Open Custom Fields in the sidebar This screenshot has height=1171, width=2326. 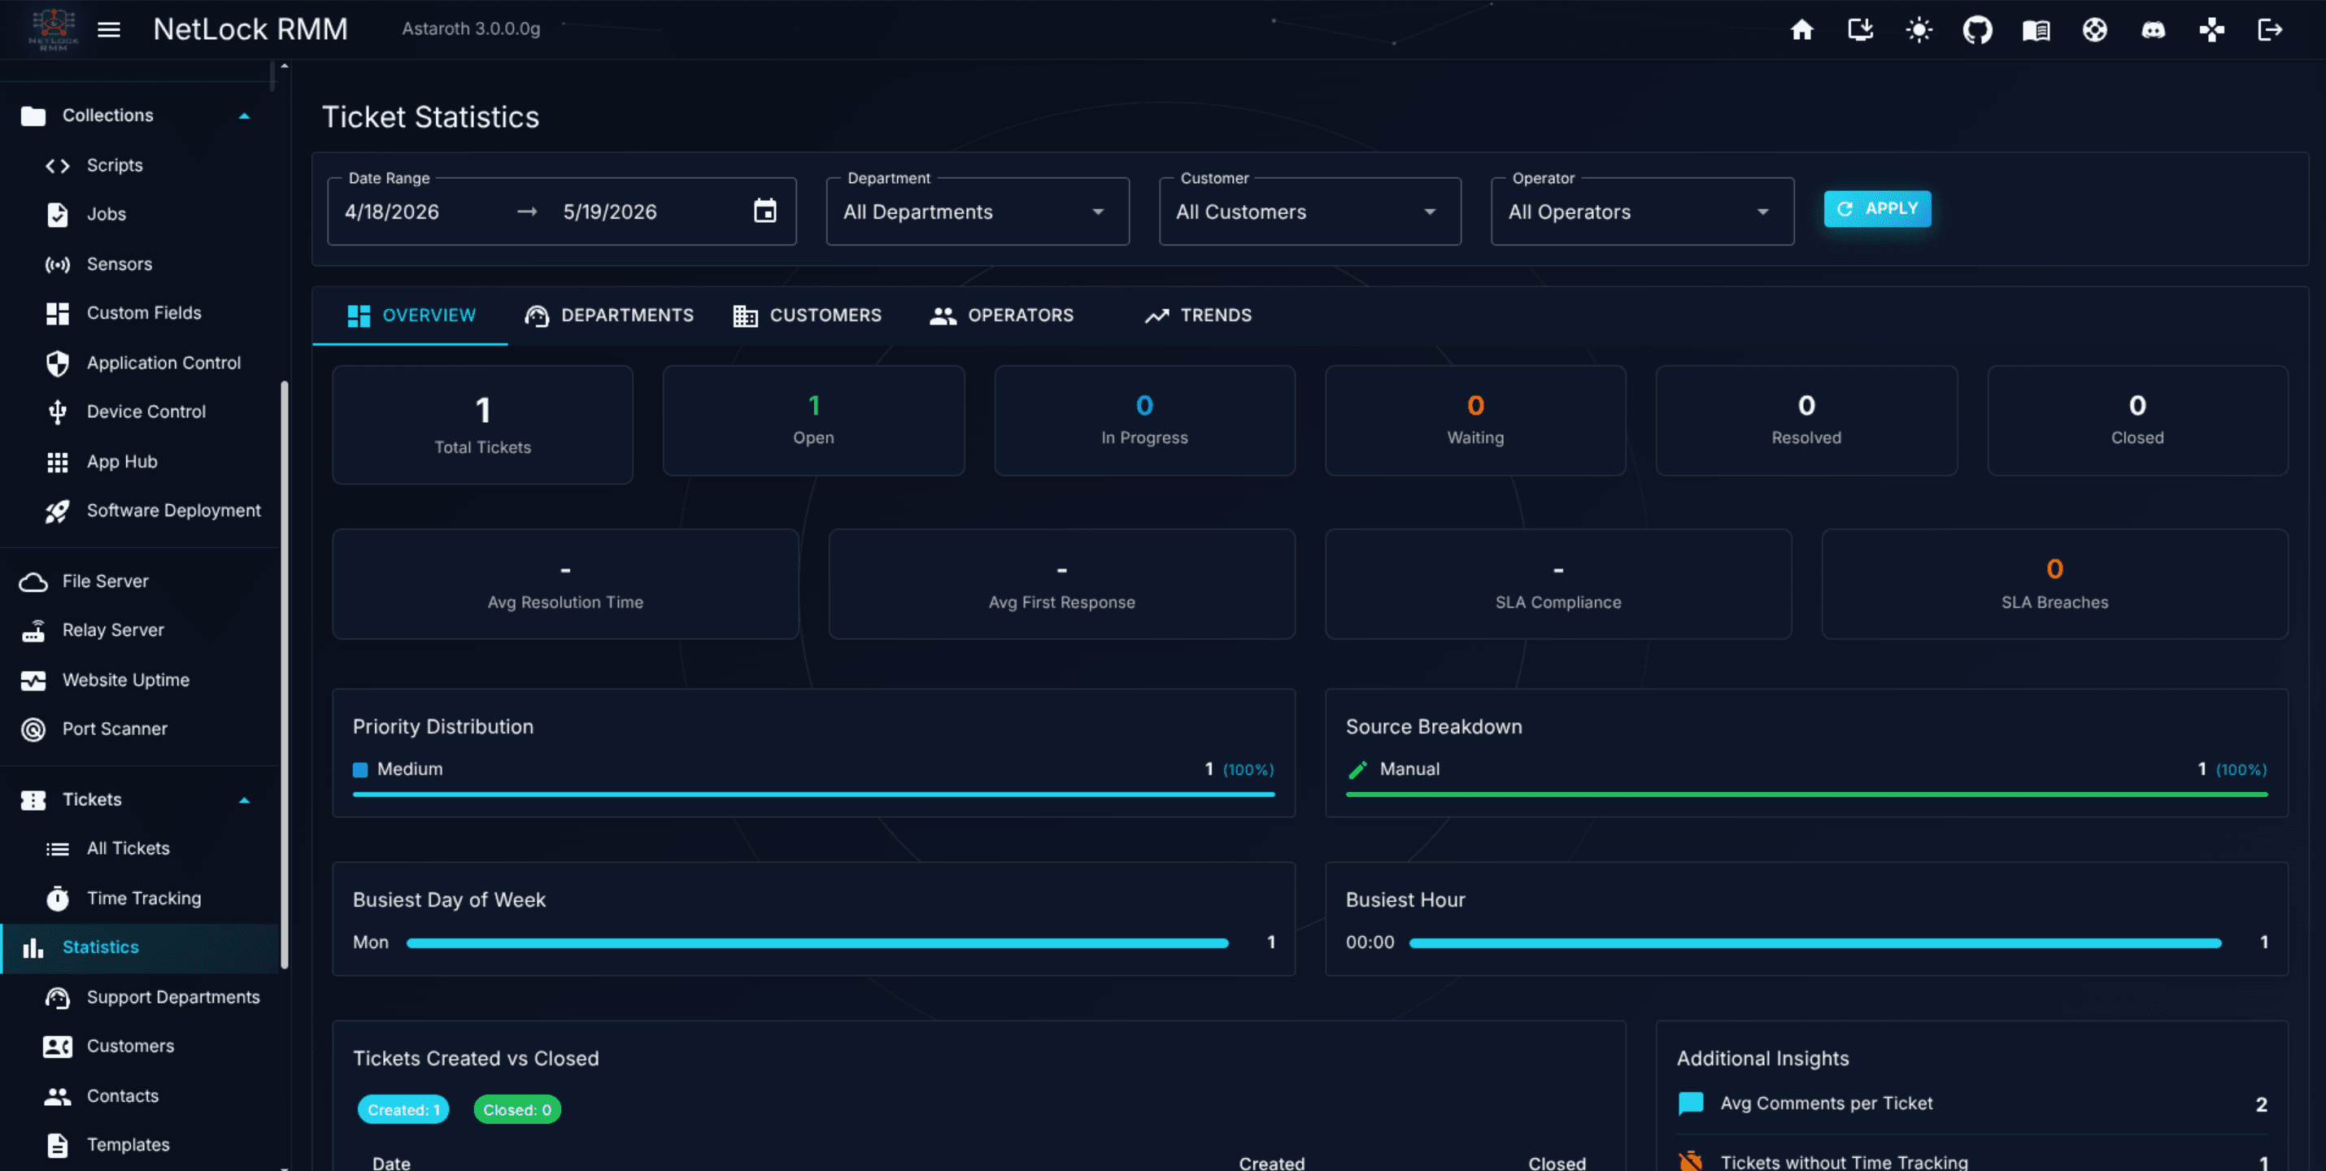(x=140, y=312)
